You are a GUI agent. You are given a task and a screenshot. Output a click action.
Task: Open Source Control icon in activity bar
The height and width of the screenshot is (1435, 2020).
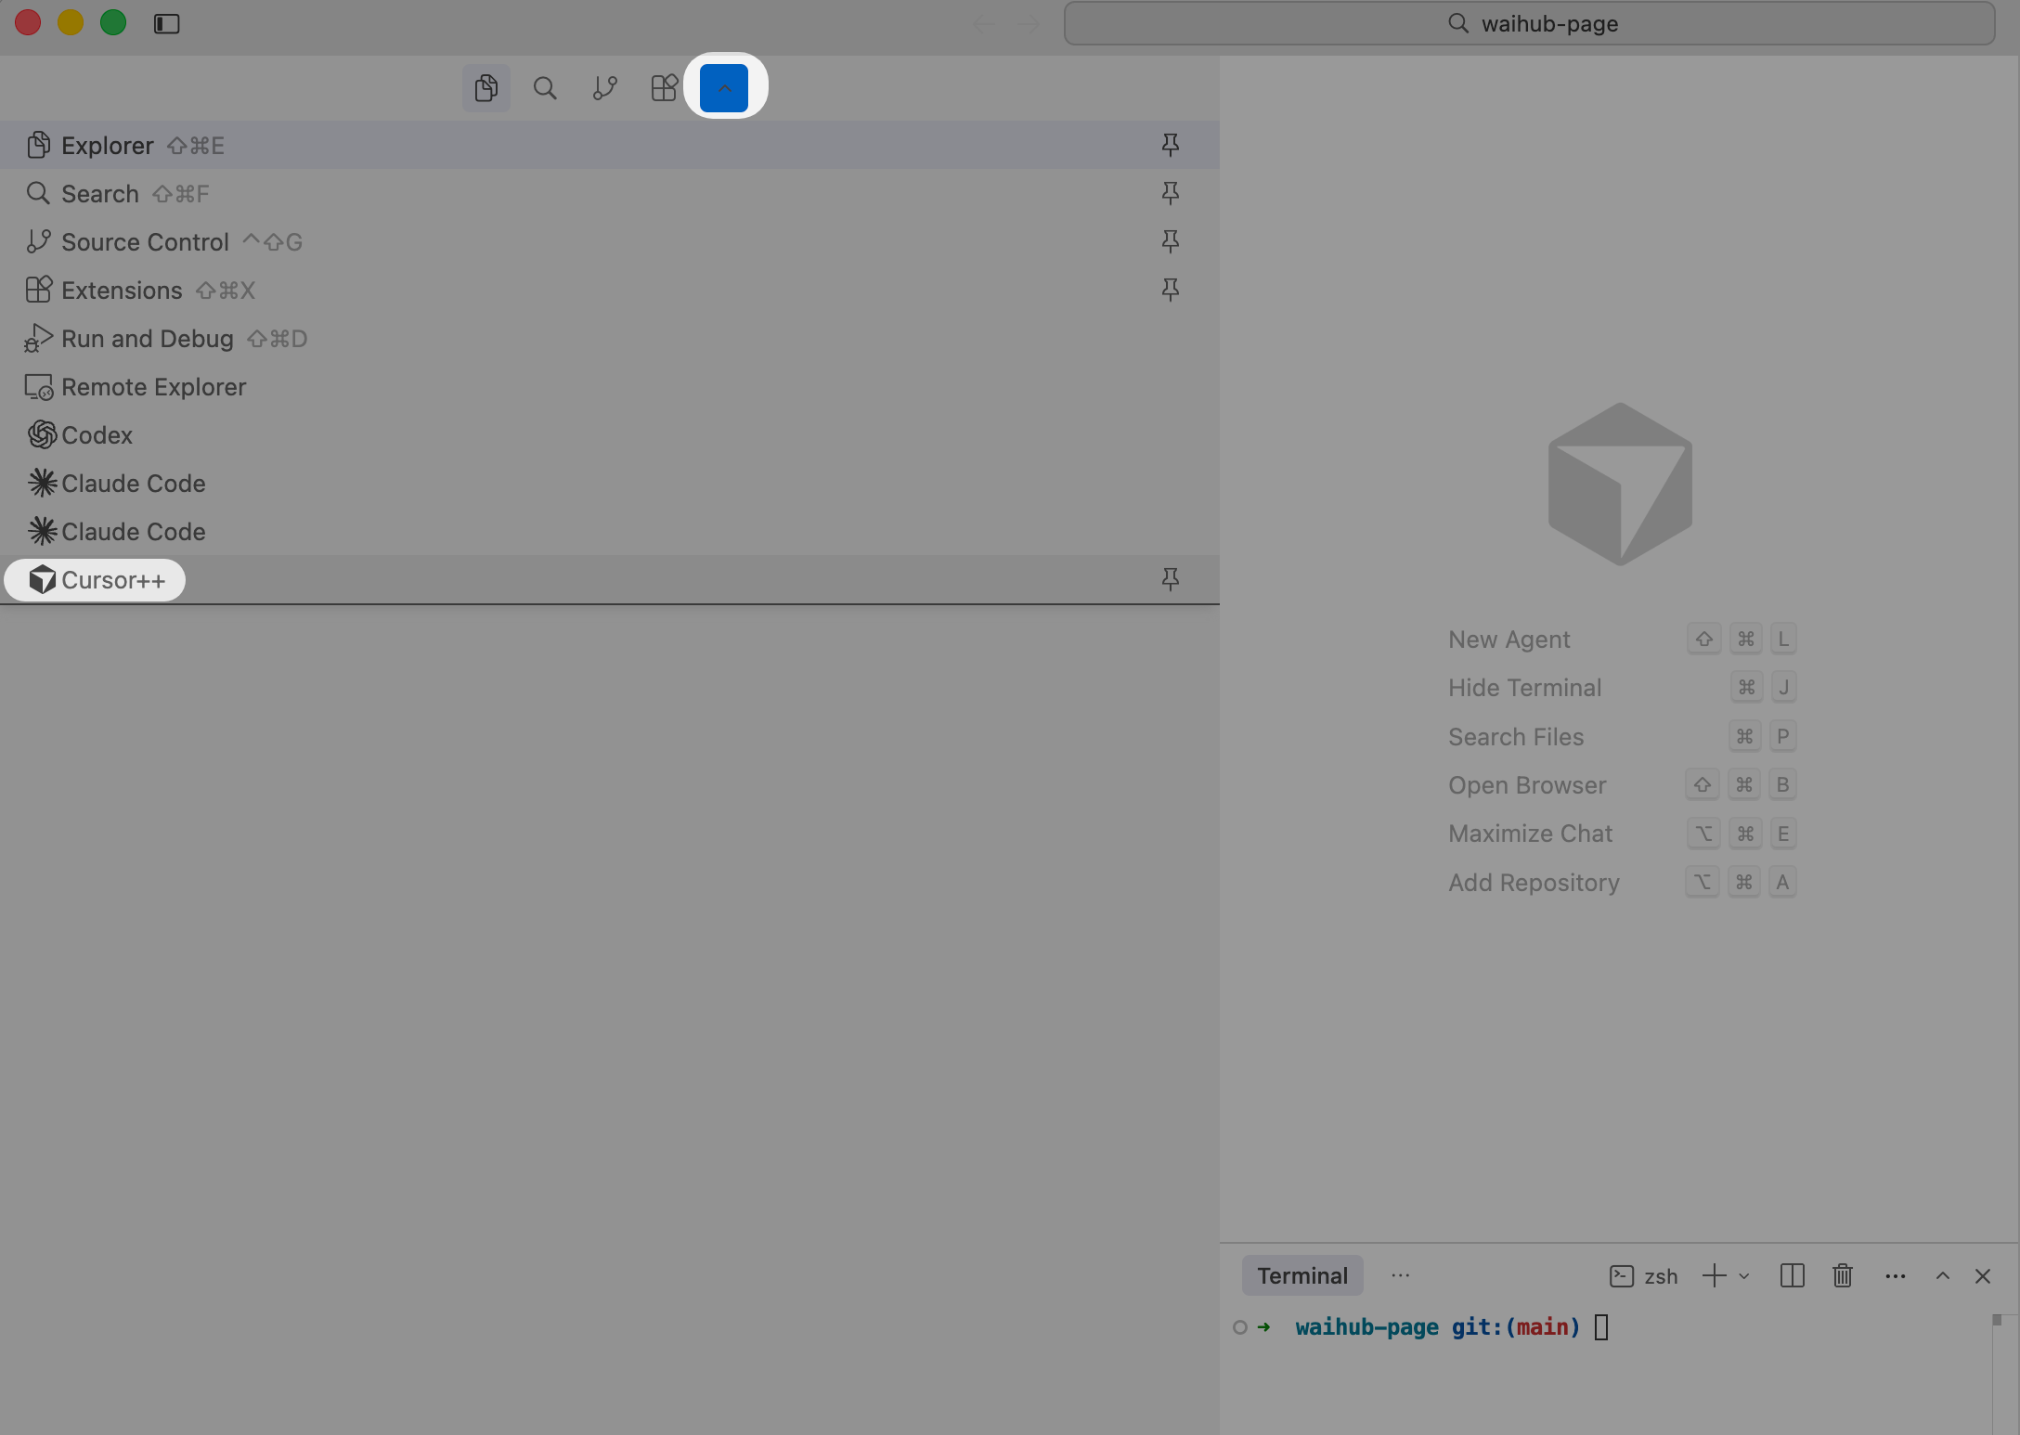(x=604, y=88)
